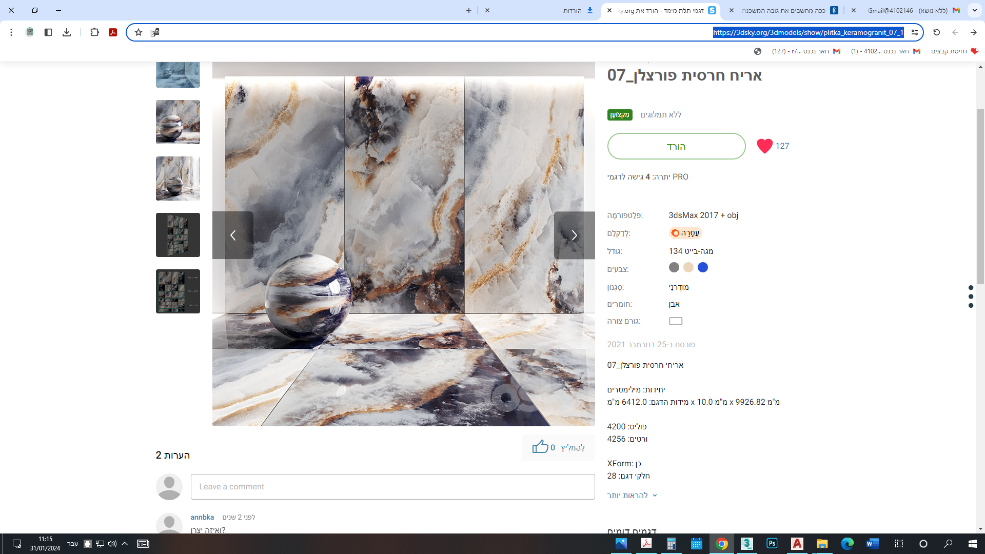Open the Chrome three-dot menu
The height and width of the screenshot is (554, 985).
(11, 32)
